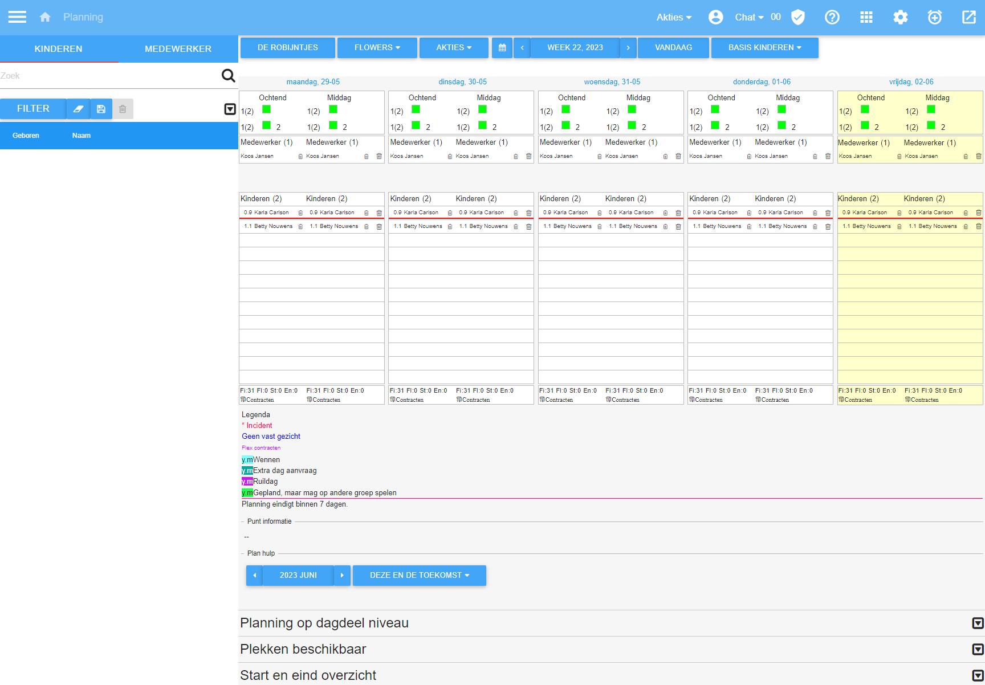This screenshot has width=985, height=685.
Task: Open the woensdag, 31-05 day link
Action: click(612, 82)
